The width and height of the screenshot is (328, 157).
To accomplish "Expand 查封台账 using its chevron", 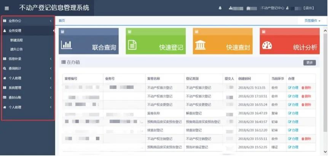I will pos(51,97).
